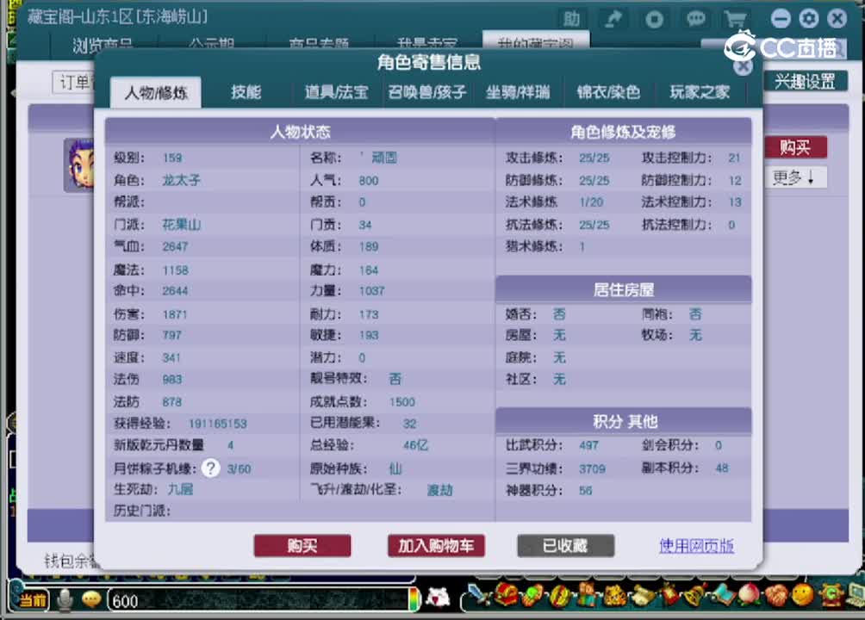Click the question mark beside 月饼粽子机缘

(209, 468)
